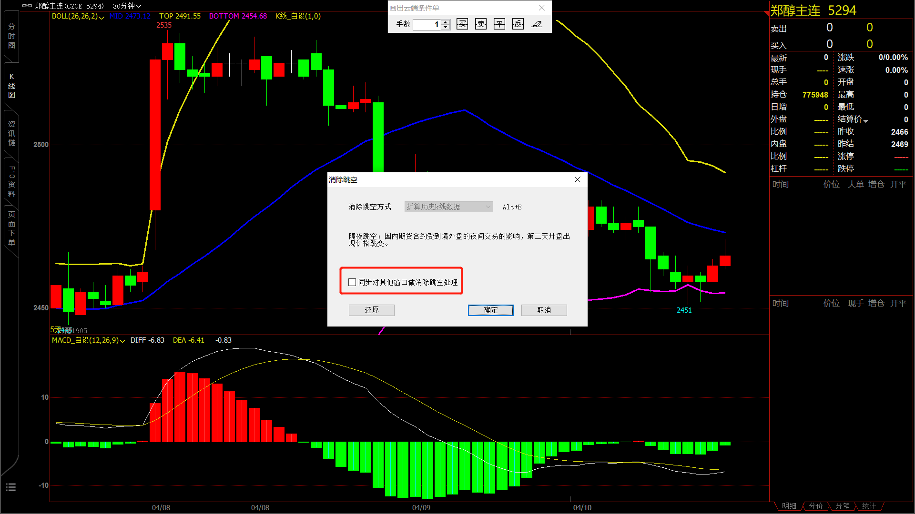This screenshot has width=915, height=514.
Task: Click the 平 (close position) order icon
Action: point(499,24)
